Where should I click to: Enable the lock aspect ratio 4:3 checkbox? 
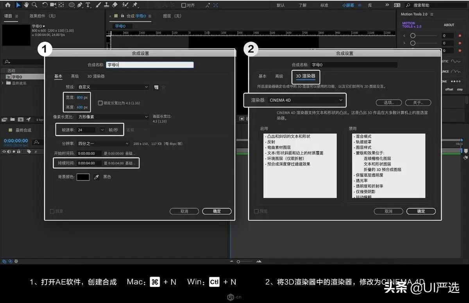pyautogui.click(x=100, y=103)
